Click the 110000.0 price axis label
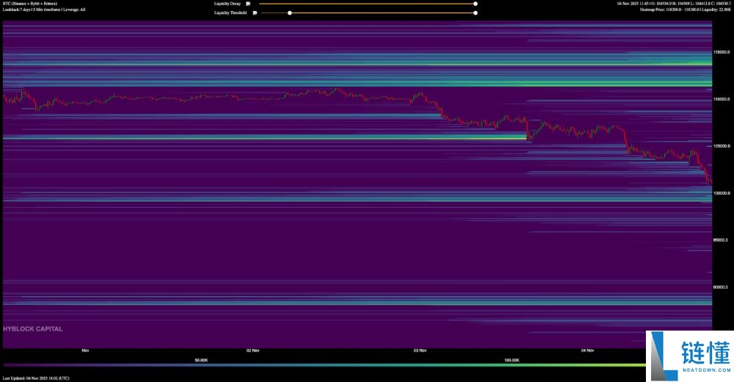The height and width of the screenshot is (382, 734). click(722, 99)
